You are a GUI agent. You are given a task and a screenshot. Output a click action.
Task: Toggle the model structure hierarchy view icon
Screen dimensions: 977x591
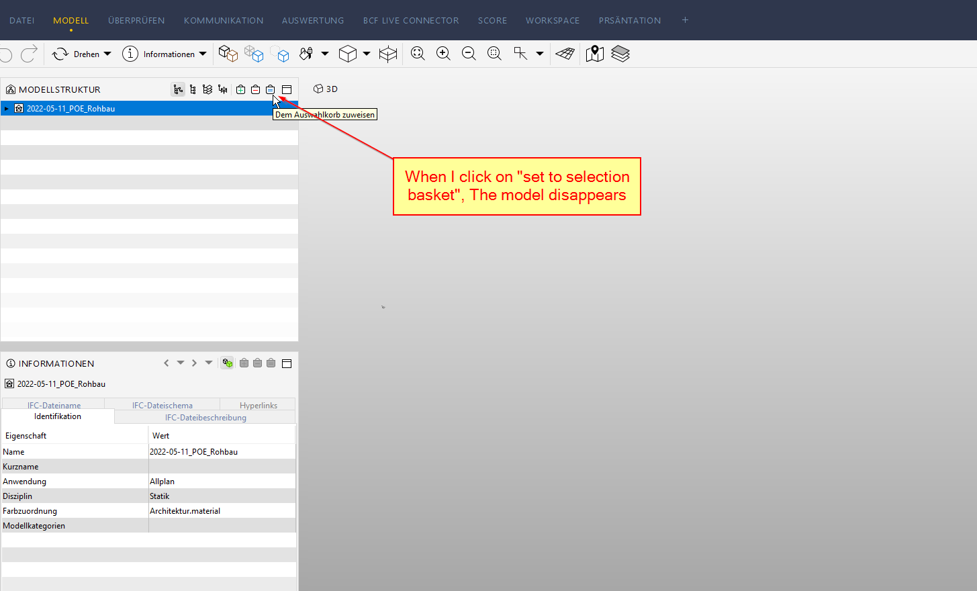point(178,89)
